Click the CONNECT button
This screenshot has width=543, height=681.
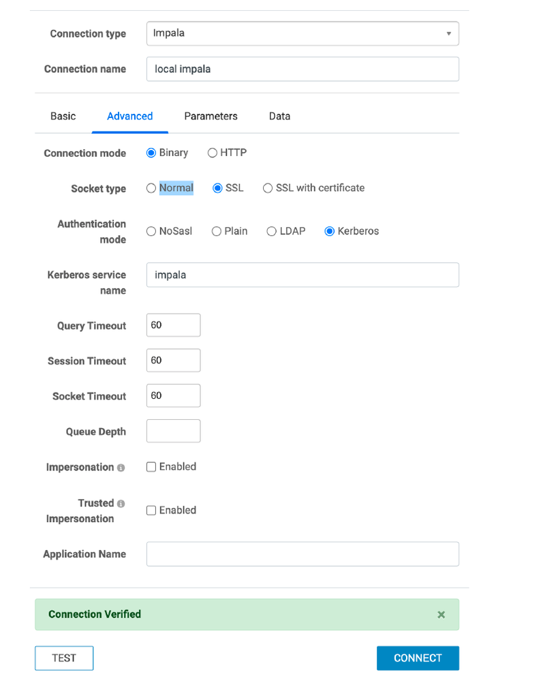pos(418,658)
